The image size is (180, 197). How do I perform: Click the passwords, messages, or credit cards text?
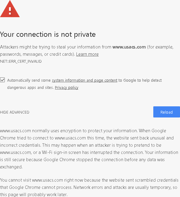click(x=37, y=54)
